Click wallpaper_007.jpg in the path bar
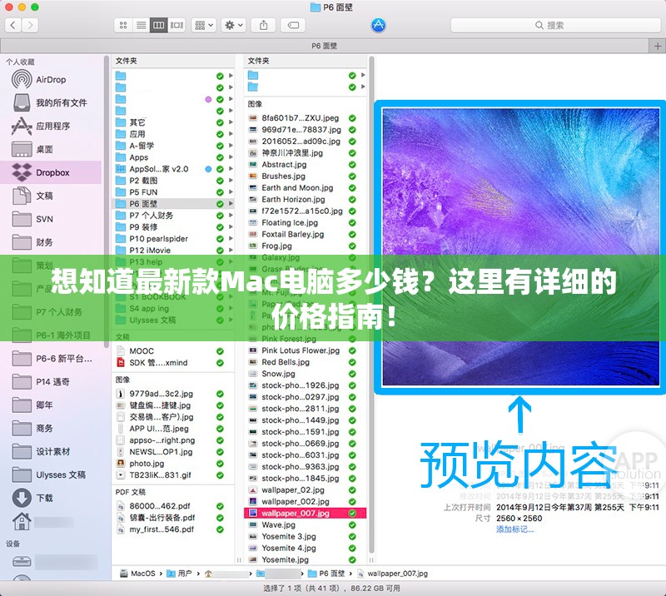 point(392,574)
